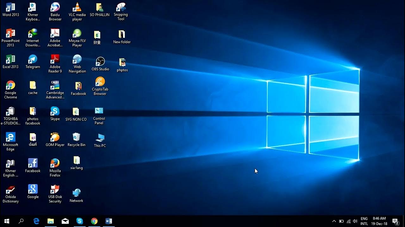405x227 pixels.
Task: Select the photos facebook folder
Action: point(33,116)
